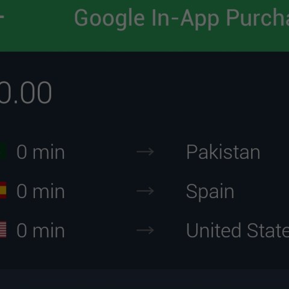Screen dimensions: 289x289
Task: Click the United States flag icon
Action: coord(3,229)
